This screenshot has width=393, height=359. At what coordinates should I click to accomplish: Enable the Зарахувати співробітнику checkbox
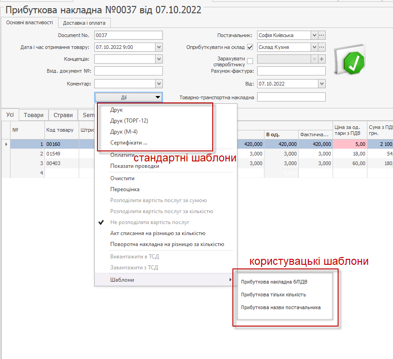(250, 61)
